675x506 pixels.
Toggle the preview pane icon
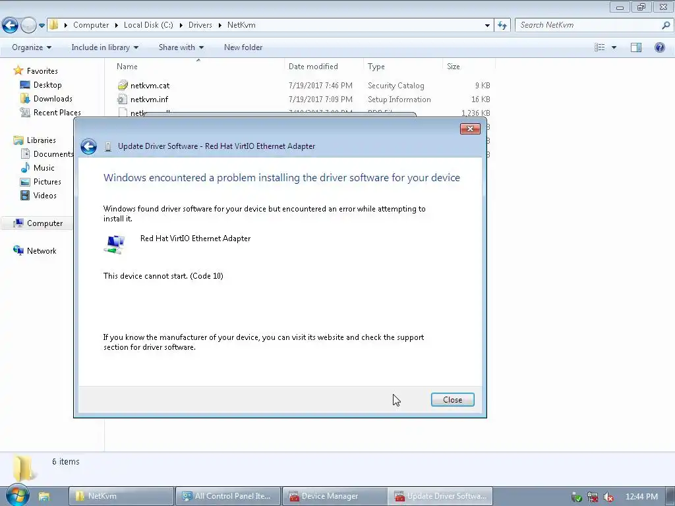click(636, 47)
